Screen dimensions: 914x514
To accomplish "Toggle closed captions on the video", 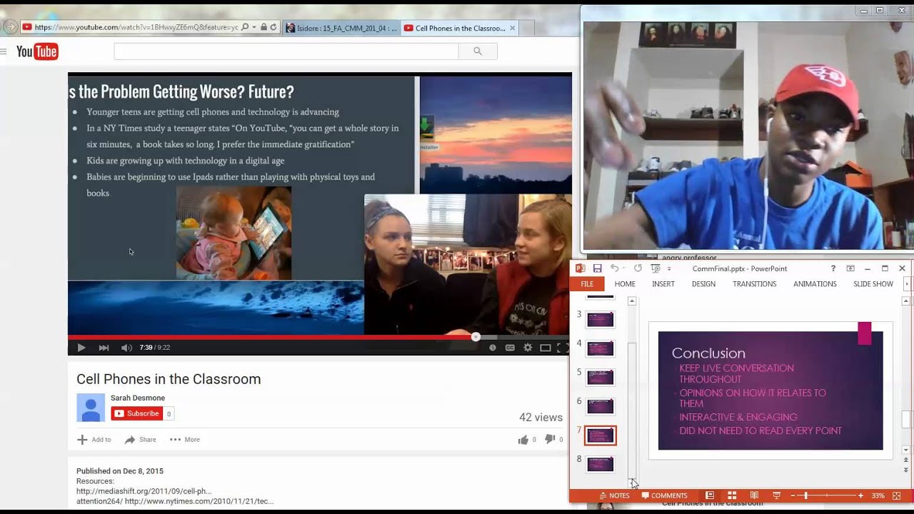I will 510,348.
